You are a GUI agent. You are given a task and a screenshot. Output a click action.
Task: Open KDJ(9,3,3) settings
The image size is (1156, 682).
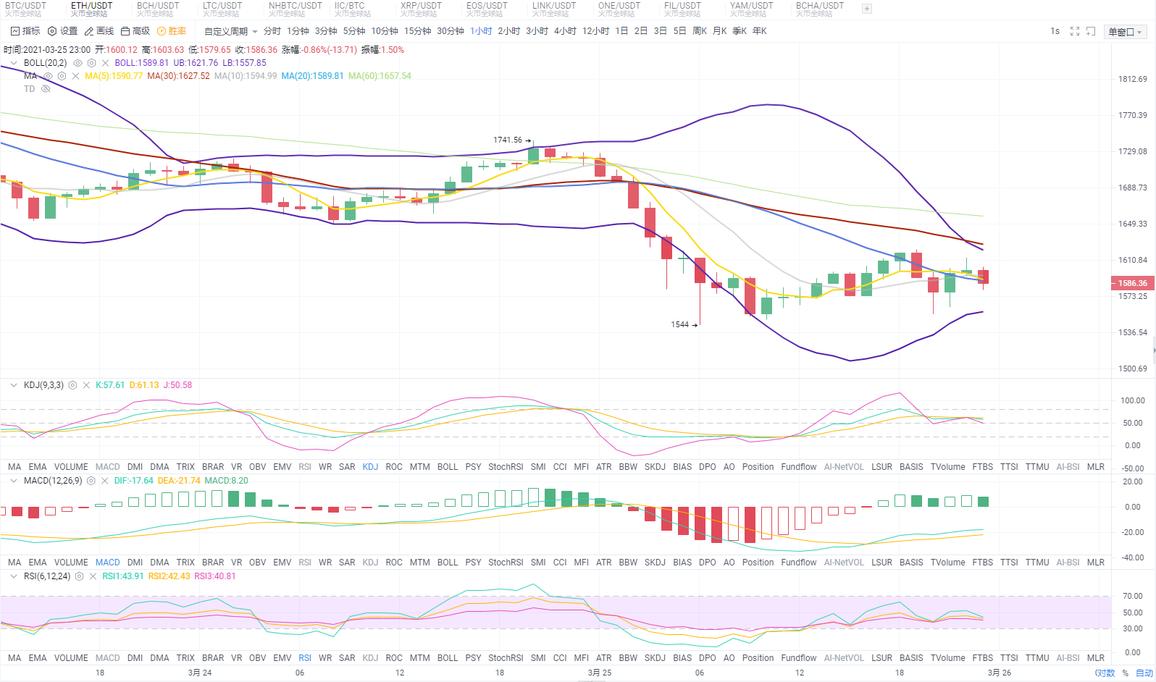tap(72, 385)
